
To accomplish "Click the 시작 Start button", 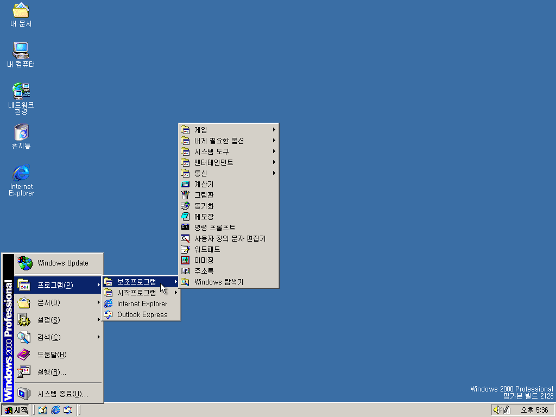I will [15, 410].
